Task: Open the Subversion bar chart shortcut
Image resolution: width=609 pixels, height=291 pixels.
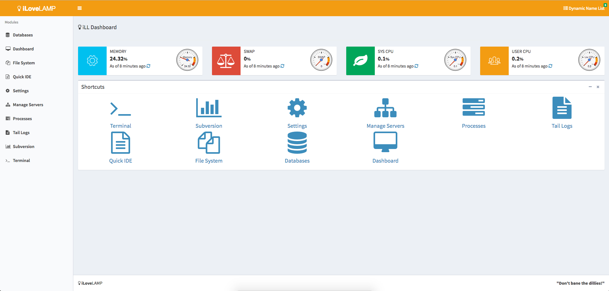Action: click(x=209, y=108)
